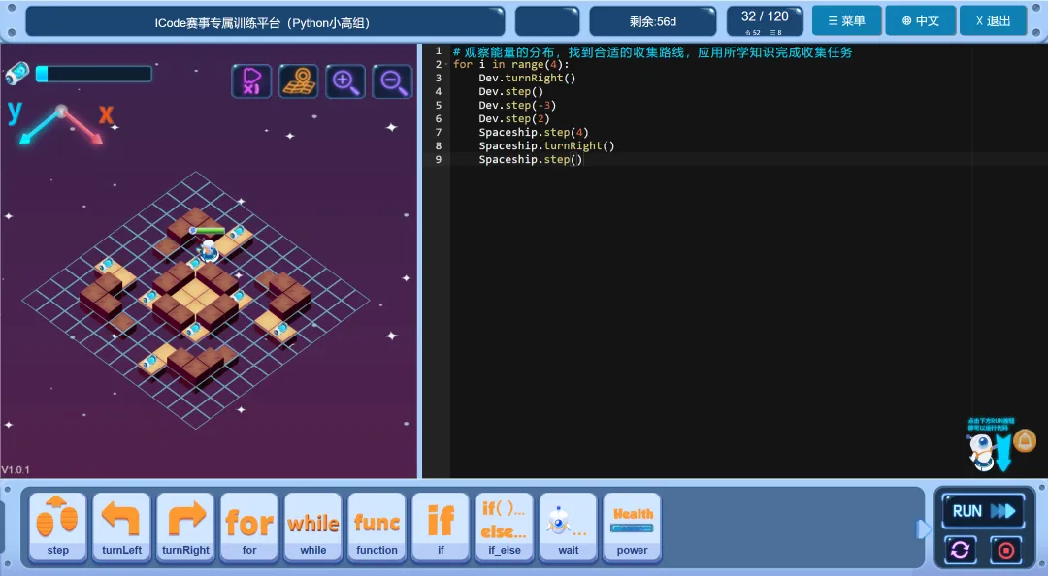Place cursor at end of Spaceship.step() line 9
Screen dimensions: 1048x576
(583, 159)
